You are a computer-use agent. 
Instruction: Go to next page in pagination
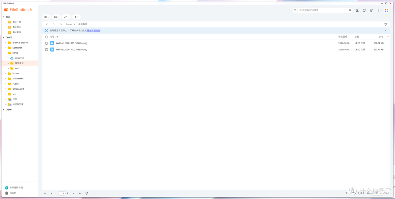point(73,193)
